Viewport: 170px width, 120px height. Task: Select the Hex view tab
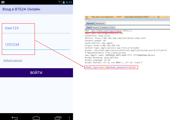coord(112,27)
